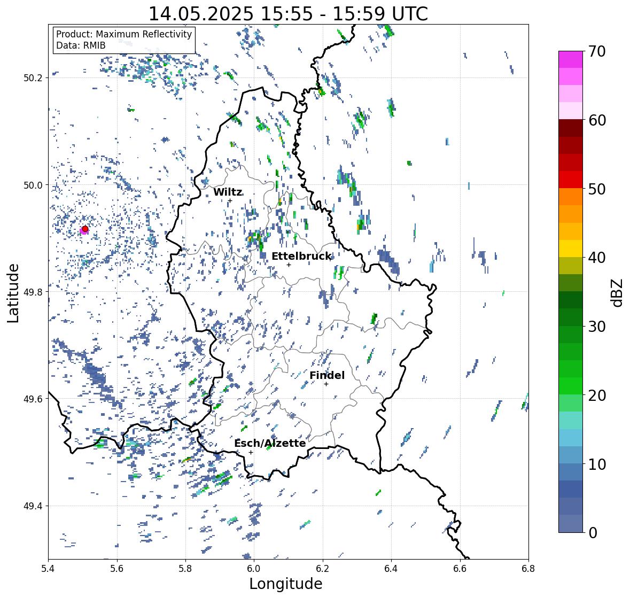The width and height of the screenshot is (630, 597).
Task: Click the colorbar tick label 50
Action: coord(597,189)
